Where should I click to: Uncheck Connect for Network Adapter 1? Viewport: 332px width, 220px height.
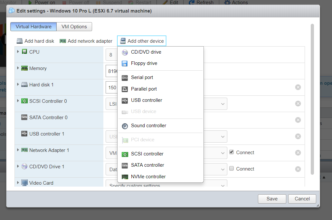click(x=232, y=152)
